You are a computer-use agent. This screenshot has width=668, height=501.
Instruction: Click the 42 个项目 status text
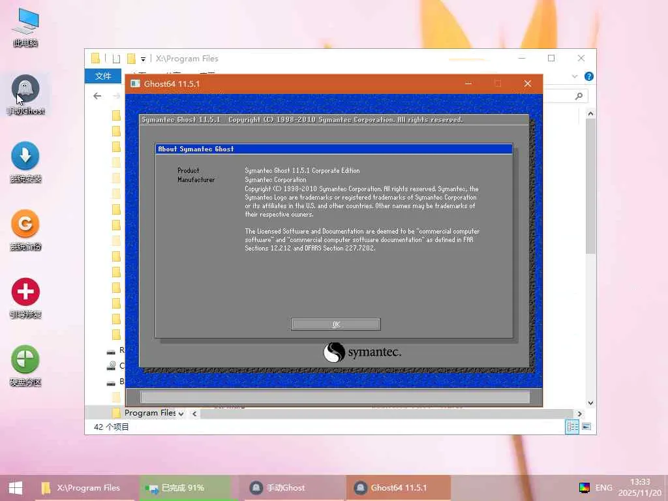pyautogui.click(x=111, y=427)
